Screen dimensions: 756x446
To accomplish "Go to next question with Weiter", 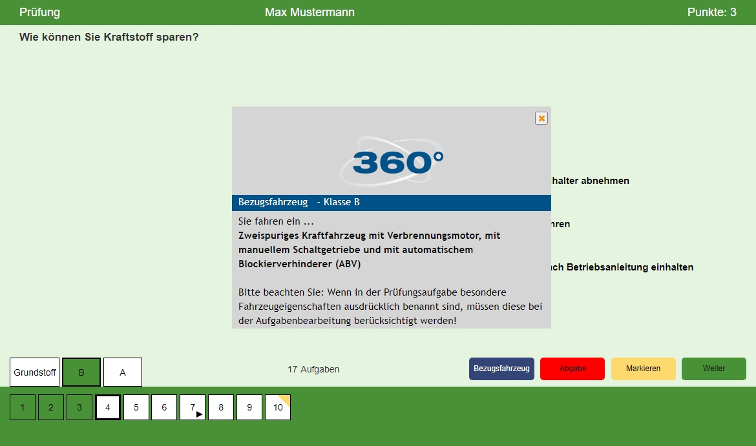I will 713,369.
